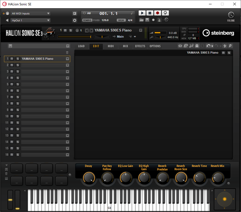Load the previous program with the left arrow

(x=87, y=31)
